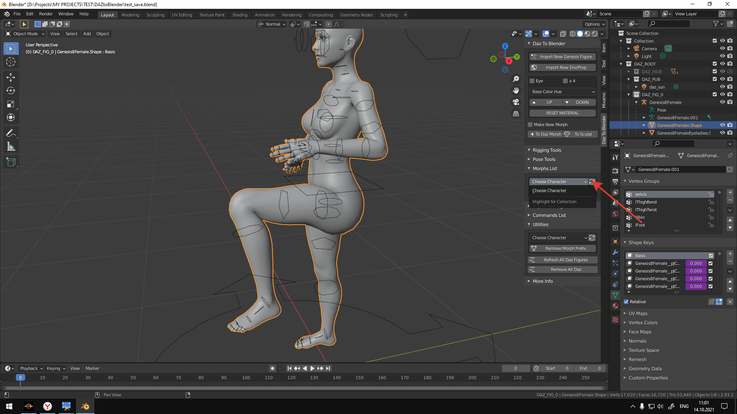
Task: Open the Base Color.Hue dropdown
Action: tap(562, 92)
